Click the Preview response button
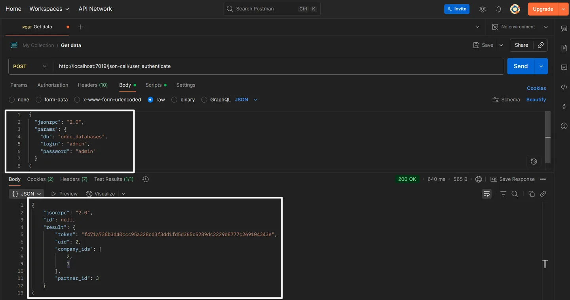Image resolution: width=570 pixels, height=300 pixels. click(64, 194)
